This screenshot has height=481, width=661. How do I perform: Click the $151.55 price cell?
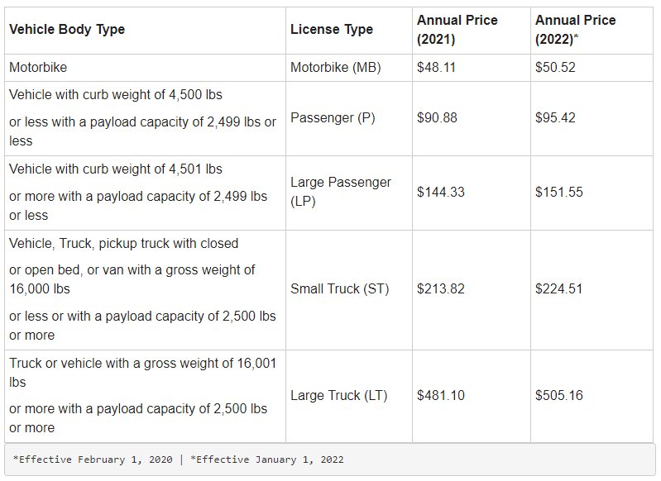tap(592, 193)
